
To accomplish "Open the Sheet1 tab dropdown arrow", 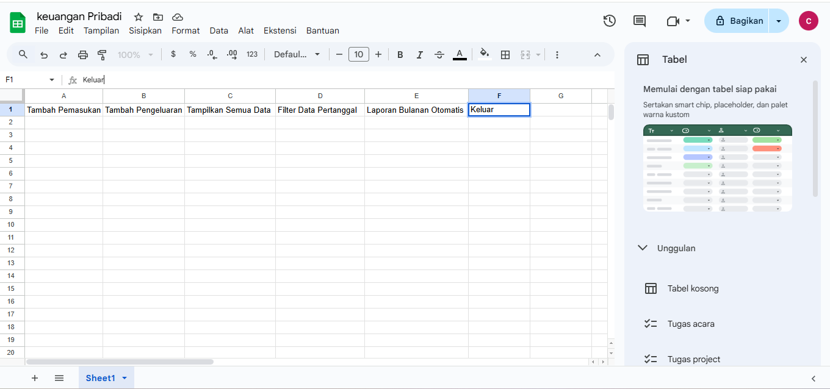I will (125, 378).
